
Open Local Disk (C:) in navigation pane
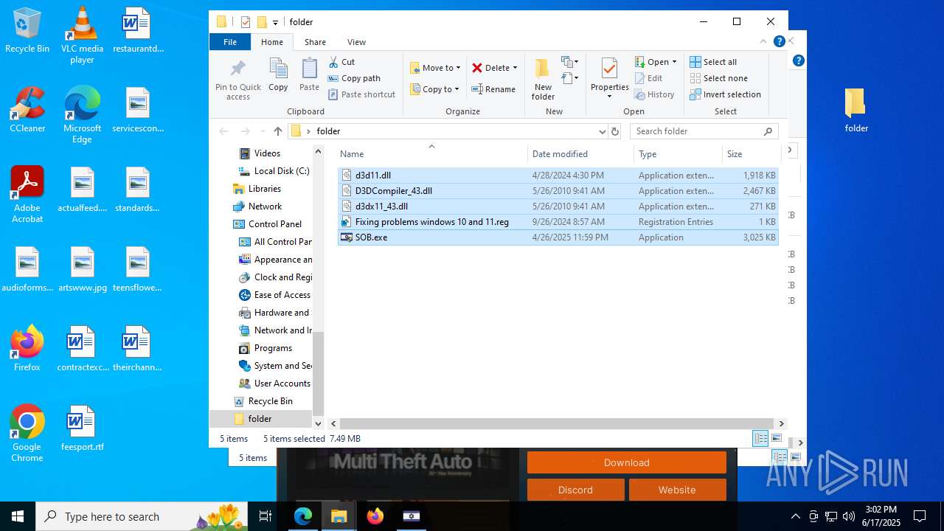tap(273, 171)
